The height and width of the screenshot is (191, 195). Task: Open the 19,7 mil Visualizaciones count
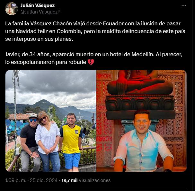pos(86,180)
